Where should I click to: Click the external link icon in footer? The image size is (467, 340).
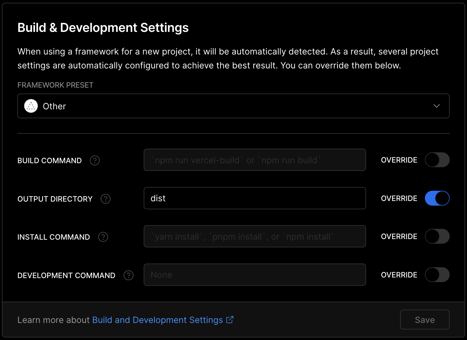230,320
